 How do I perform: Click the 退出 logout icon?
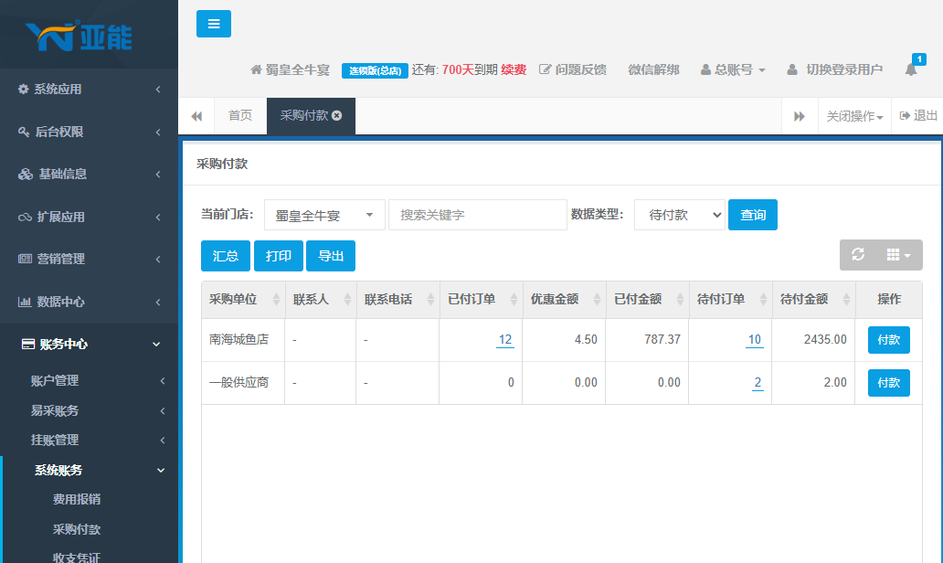(905, 115)
